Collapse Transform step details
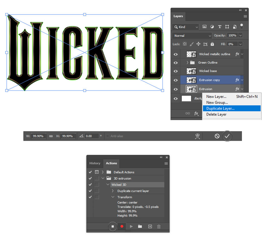The height and width of the screenshot is (240, 265). tap(113, 197)
